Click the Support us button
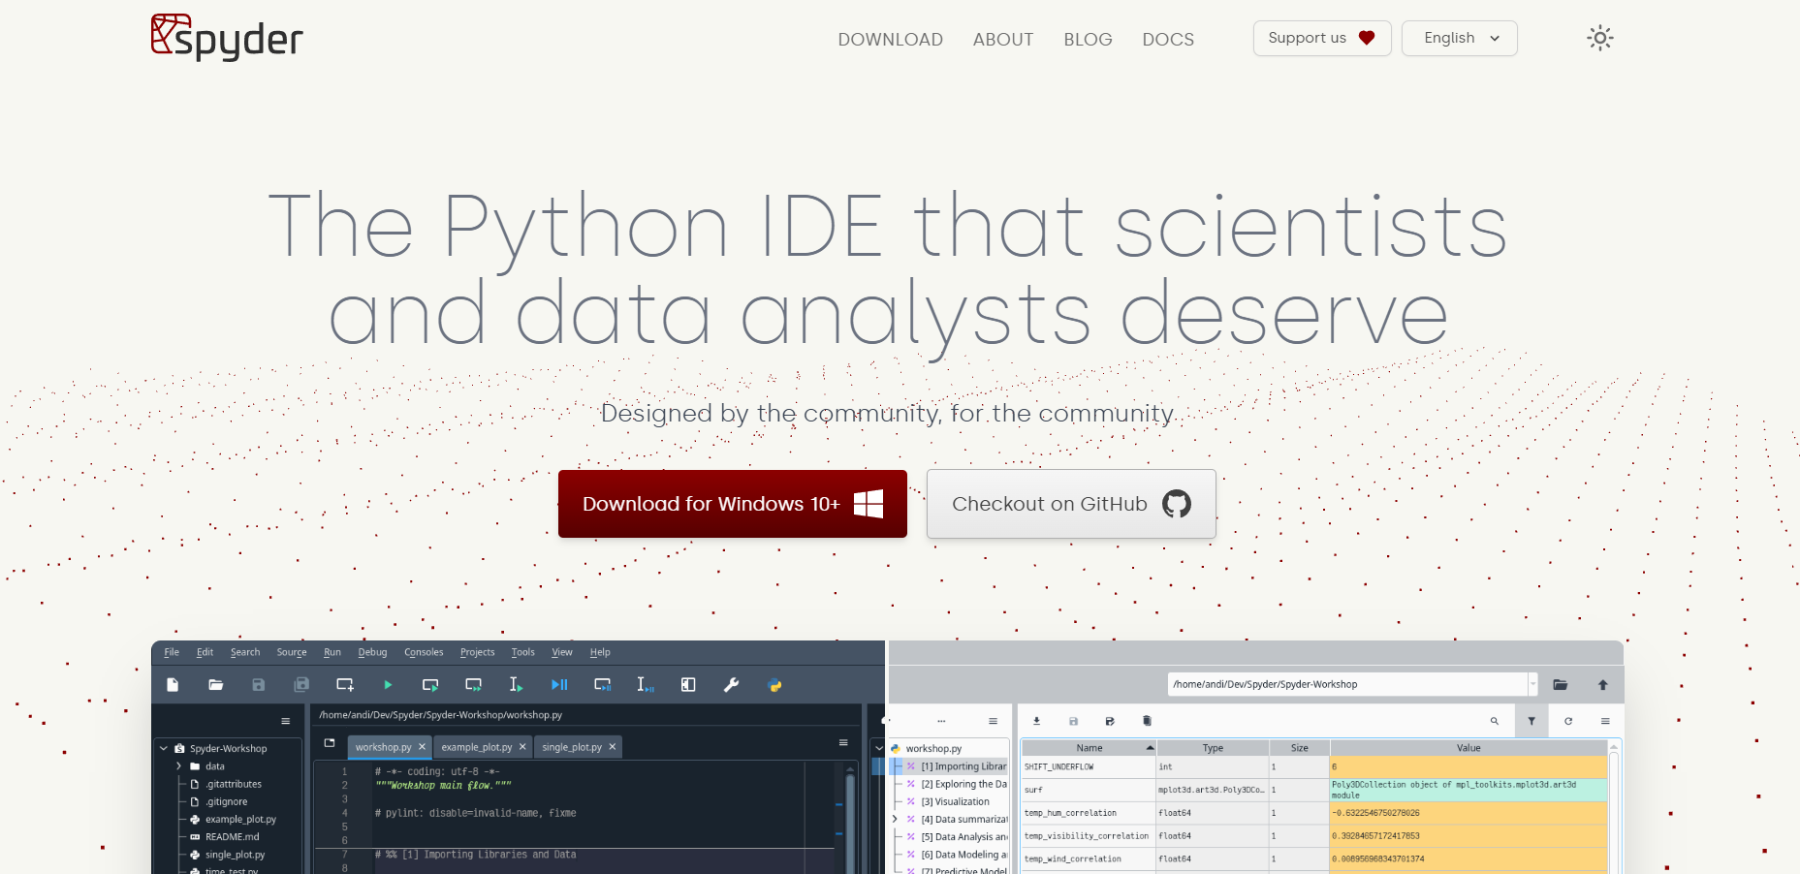This screenshot has height=874, width=1800. 1321,39
